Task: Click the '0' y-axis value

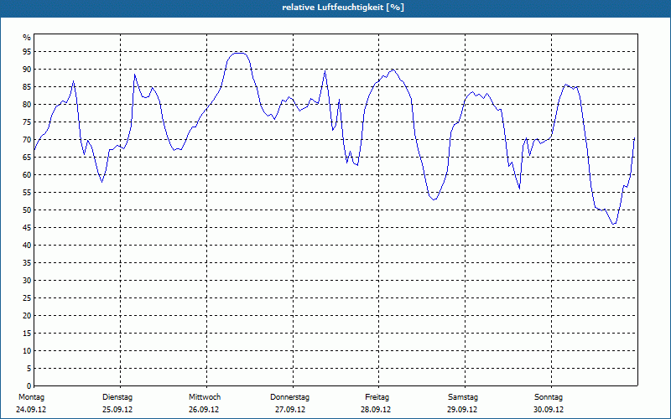Action: [x=29, y=386]
